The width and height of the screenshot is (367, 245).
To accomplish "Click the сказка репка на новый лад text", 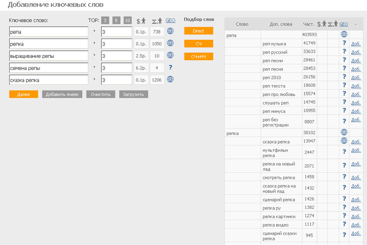I will (x=279, y=189).
